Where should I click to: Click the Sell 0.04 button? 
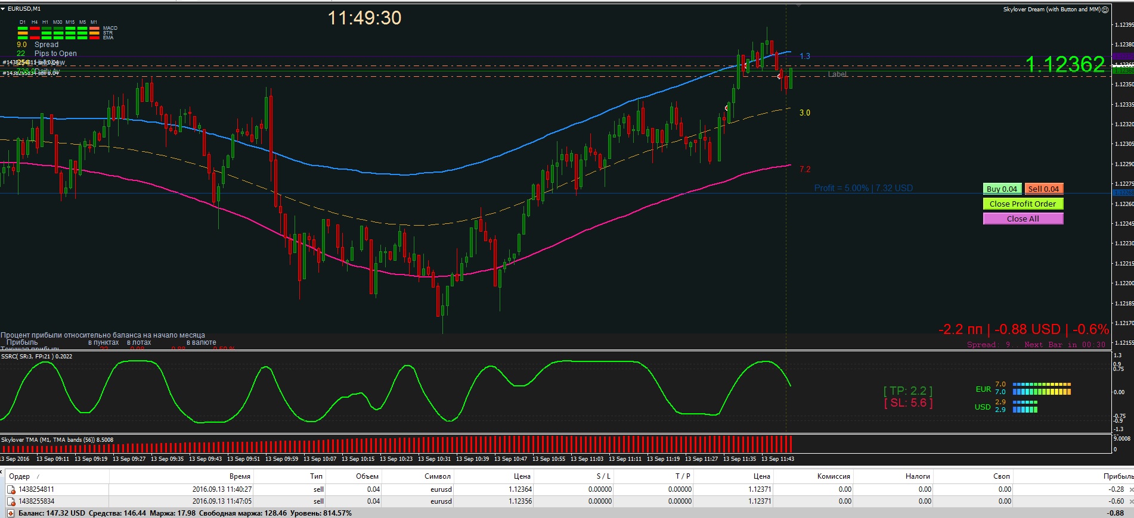click(x=1044, y=189)
